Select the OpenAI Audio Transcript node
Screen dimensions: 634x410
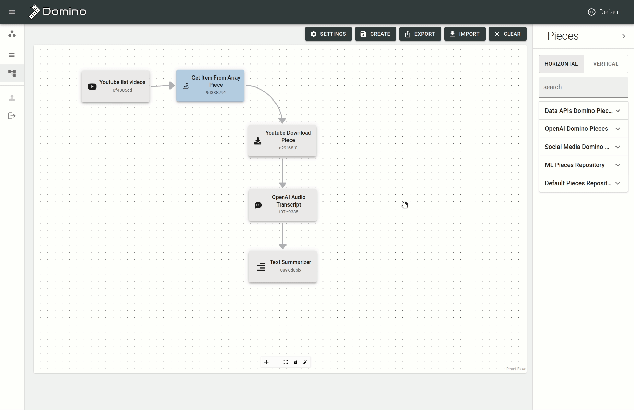tap(282, 205)
